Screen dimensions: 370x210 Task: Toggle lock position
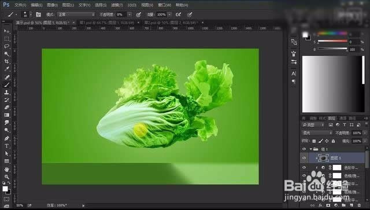[x=327, y=141]
